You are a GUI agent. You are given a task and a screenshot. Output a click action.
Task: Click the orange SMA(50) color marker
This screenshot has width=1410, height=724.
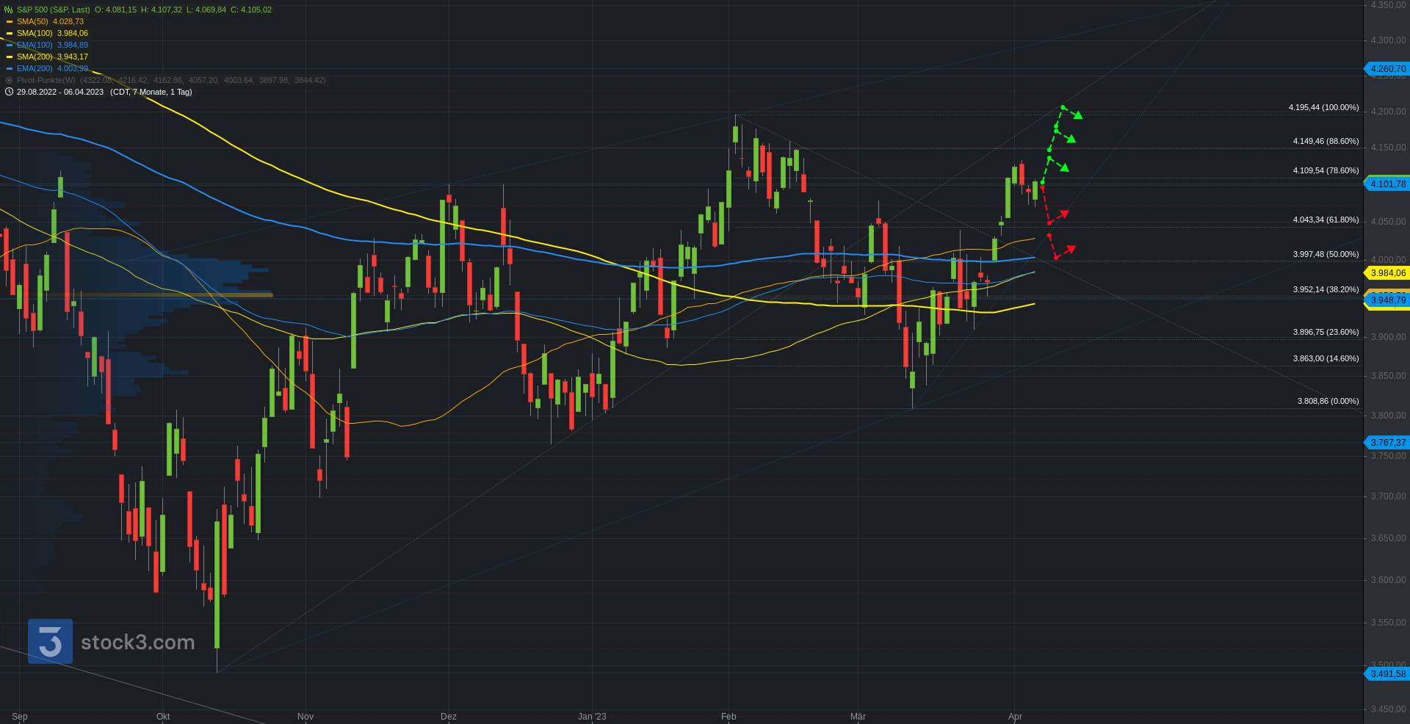(10, 22)
